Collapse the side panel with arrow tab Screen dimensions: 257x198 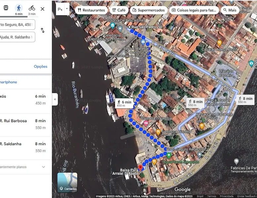point(55,99)
